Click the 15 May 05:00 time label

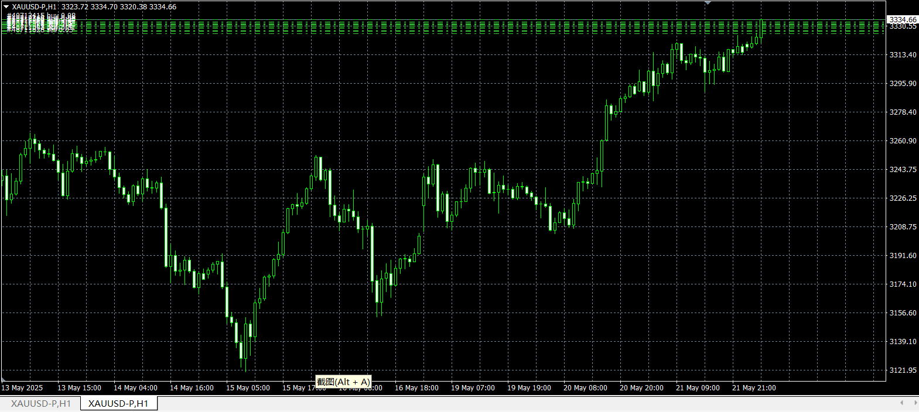pyautogui.click(x=248, y=388)
